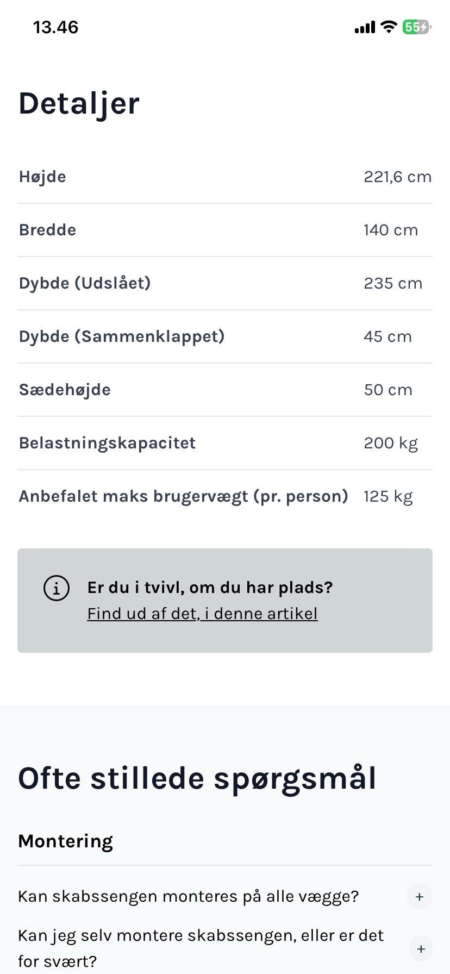Image resolution: width=450 pixels, height=974 pixels.
Task: Open 'Kan skabssengen monteres på alle vægge?' question
Action: (189, 896)
